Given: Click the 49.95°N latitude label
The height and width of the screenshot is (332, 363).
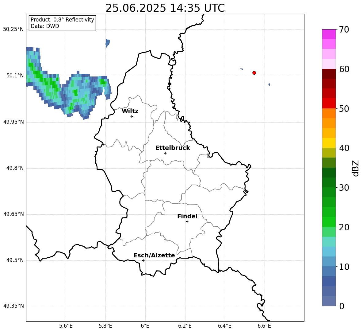Looking at the screenshot, I should coord(13,122).
